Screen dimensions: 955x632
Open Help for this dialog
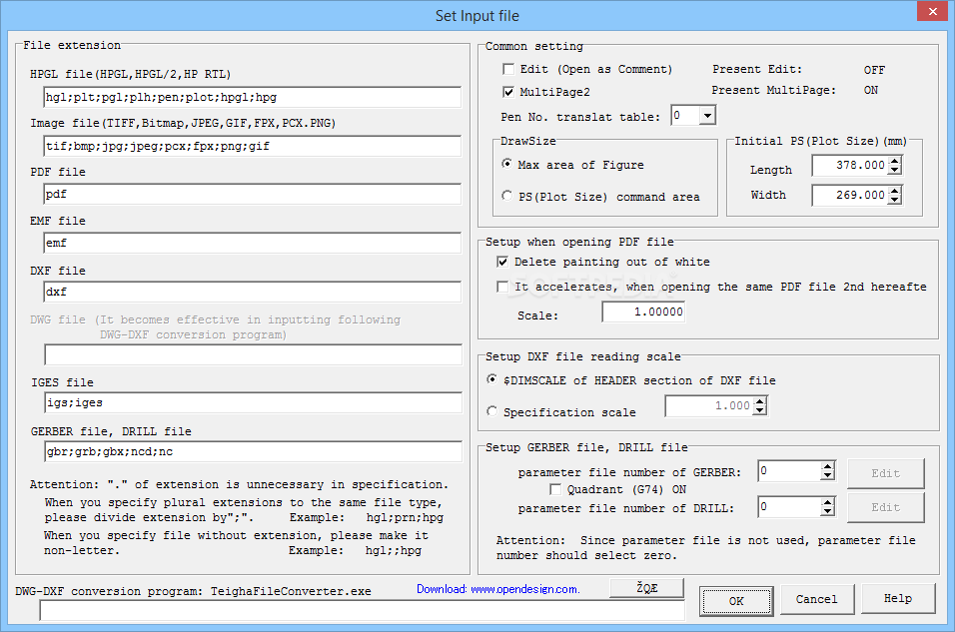click(898, 598)
